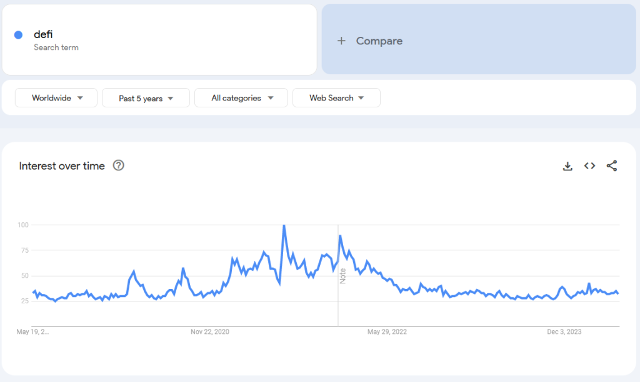The height and width of the screenshot is (382, 640).
Task: Expand the All categories dropdown
Action: (x=241, y=98)
